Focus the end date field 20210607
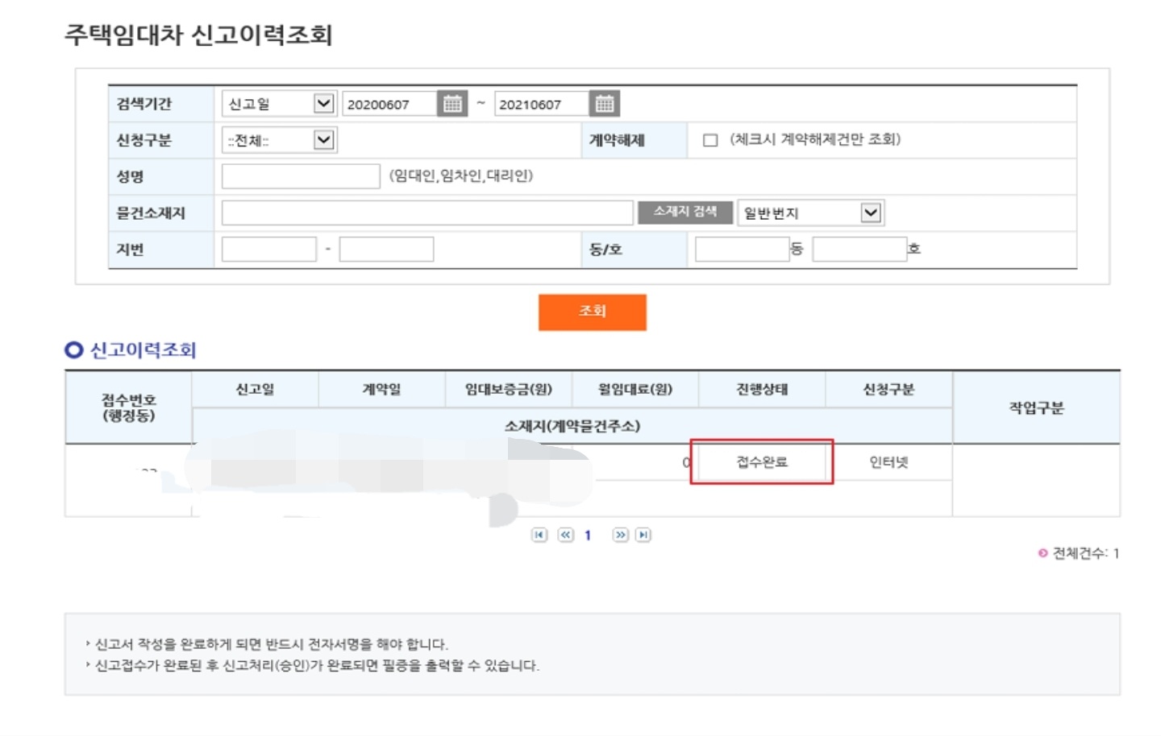The width and height of the screenshot is (1161, 736). tap(542, 104)
